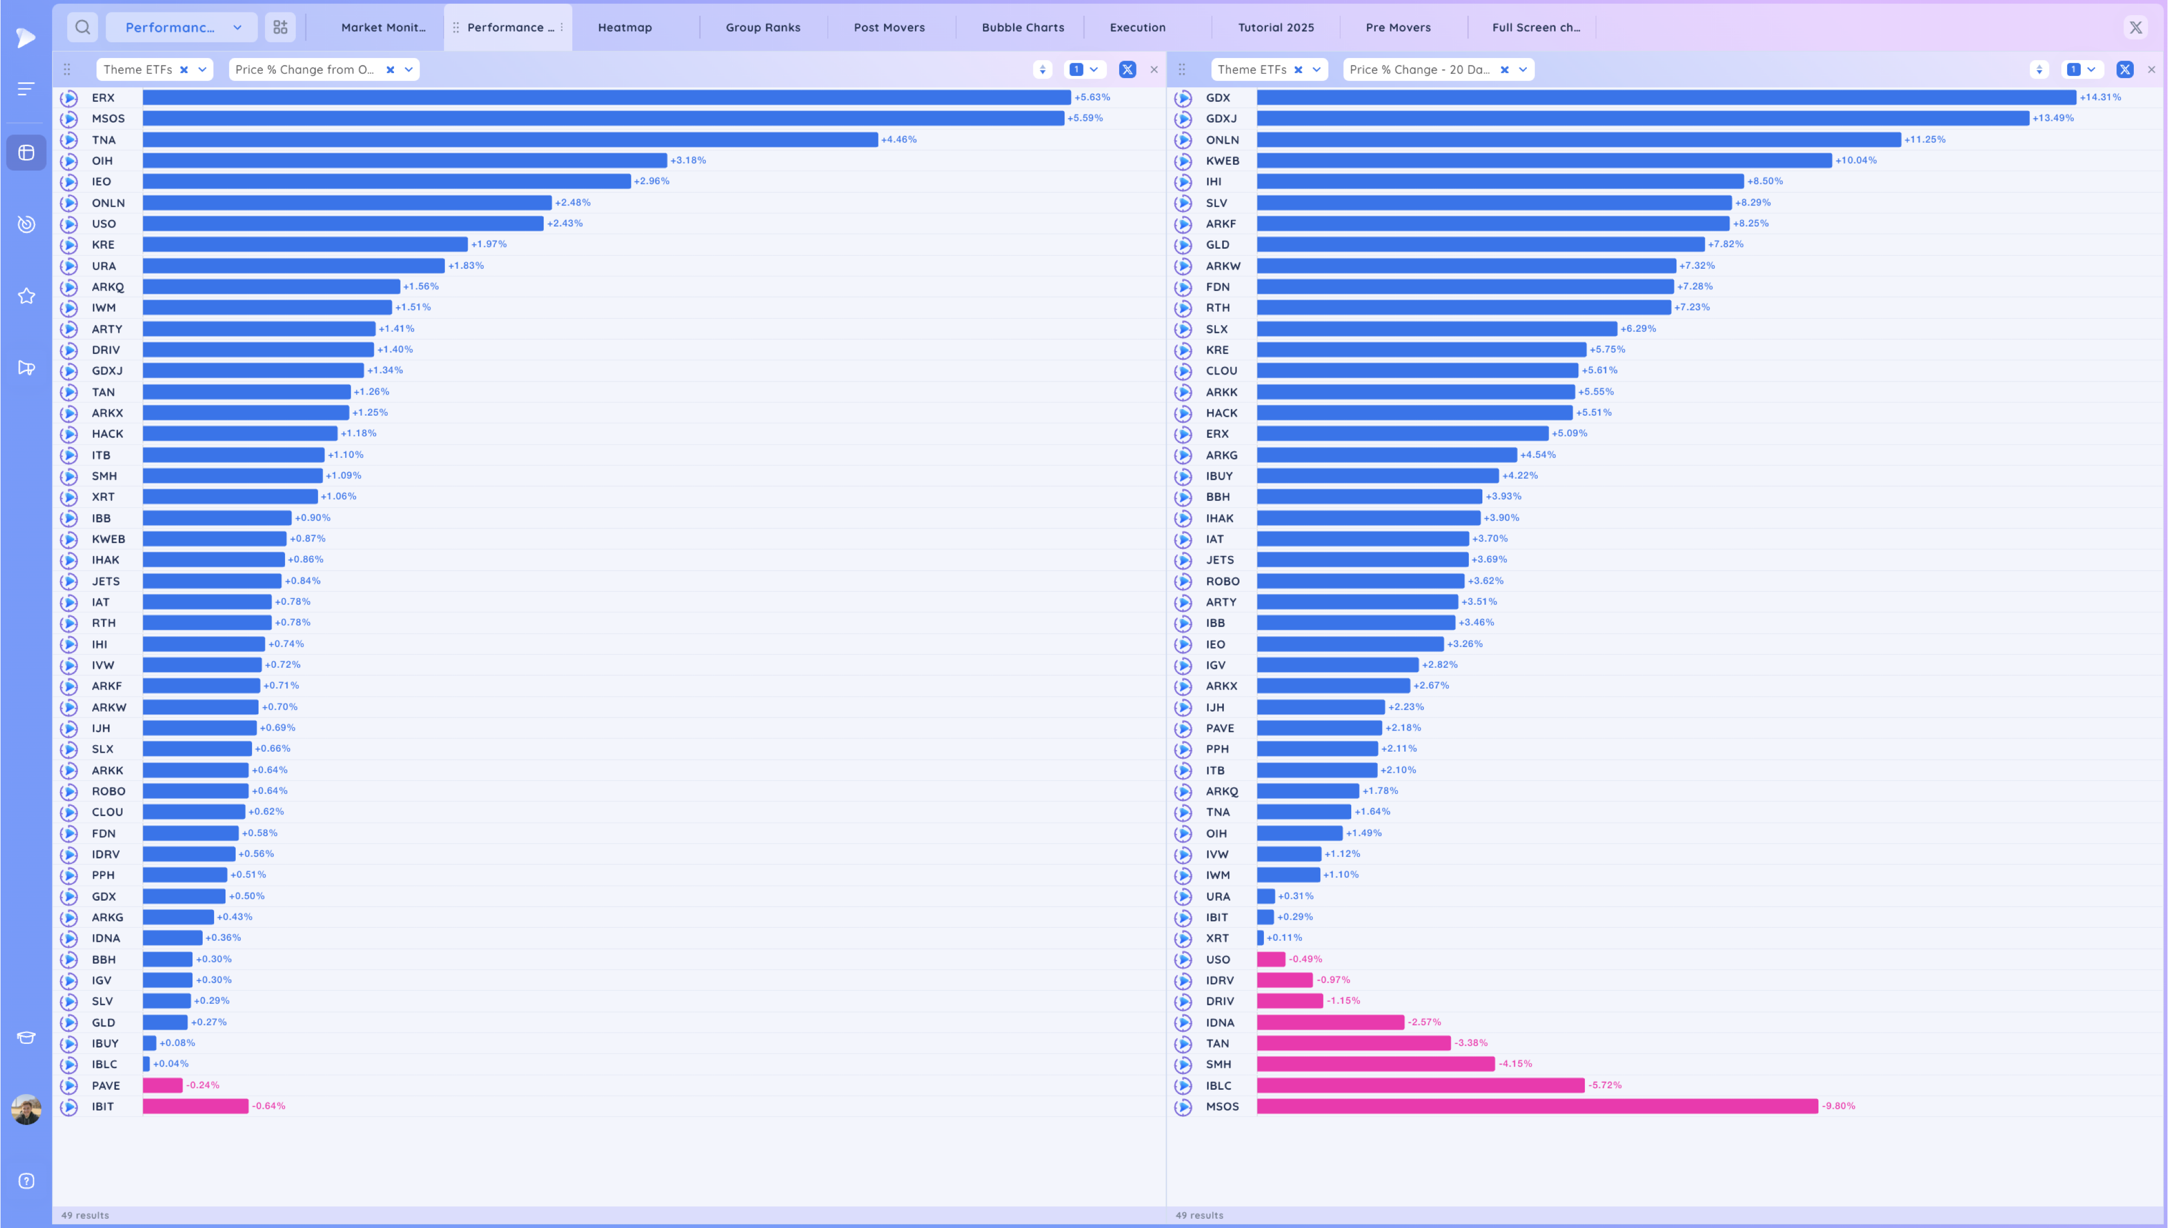Viewport: 2168px width, 1228px height.
Task: Share left panel via X icon
Action: 1127,69
